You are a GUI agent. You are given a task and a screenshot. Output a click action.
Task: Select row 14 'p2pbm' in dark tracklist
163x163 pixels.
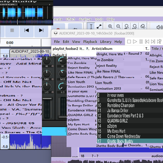tap(130, 126)
